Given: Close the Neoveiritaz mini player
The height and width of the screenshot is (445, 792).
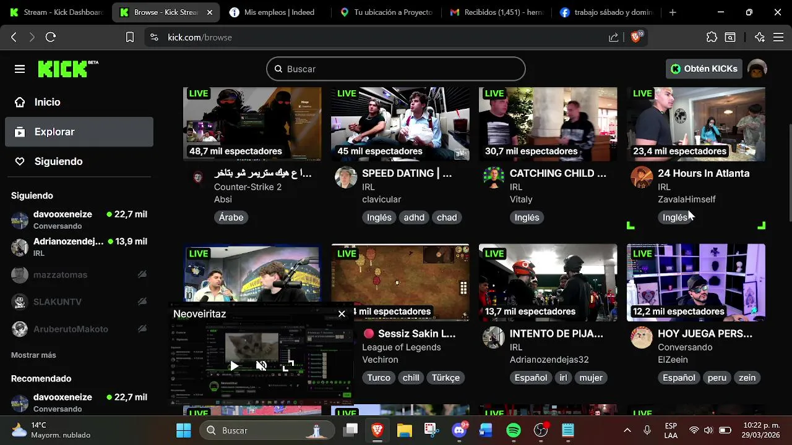Looking at the screenshot, I should (x=342, y=314).
